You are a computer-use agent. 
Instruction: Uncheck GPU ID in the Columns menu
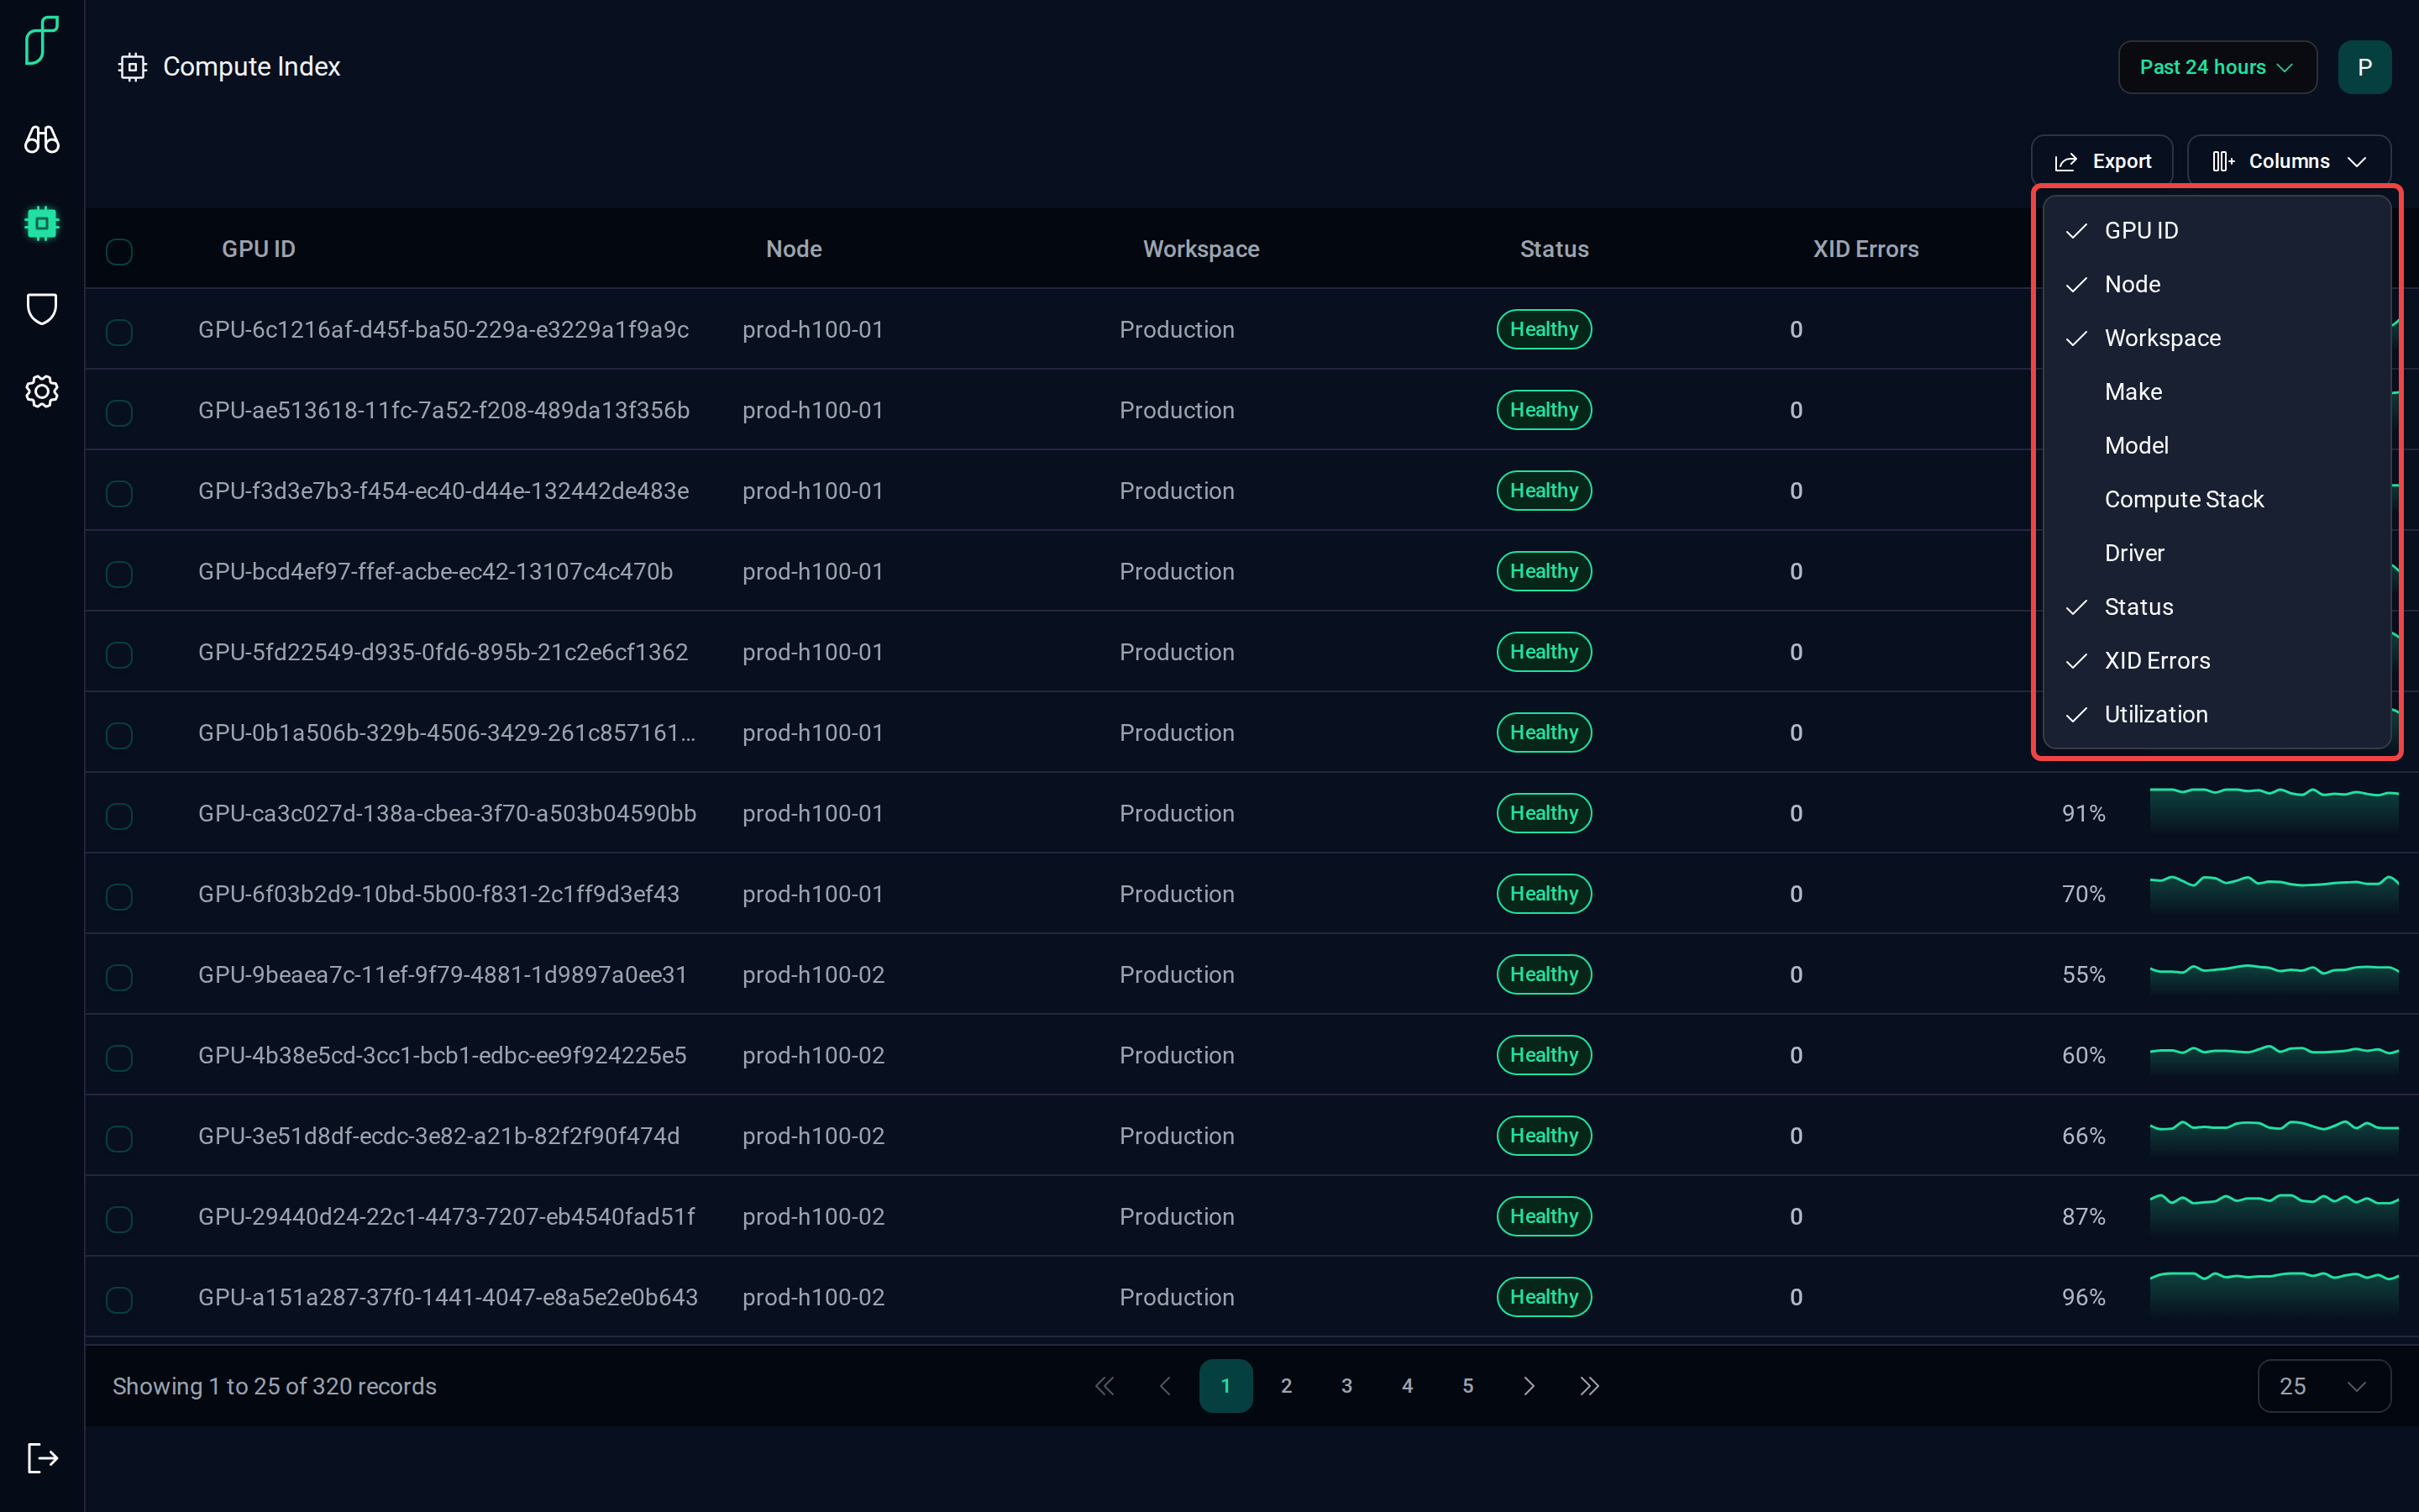(2217, 230)
